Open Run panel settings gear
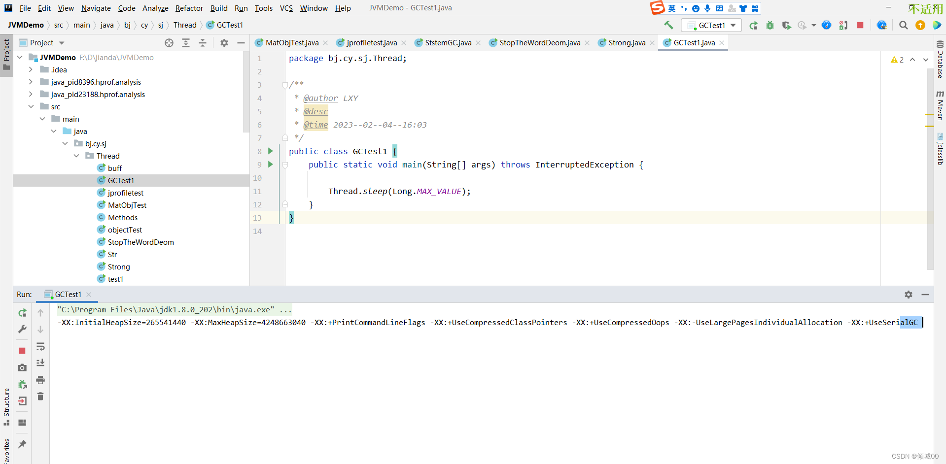946x464 pixels. coord(909,294)
